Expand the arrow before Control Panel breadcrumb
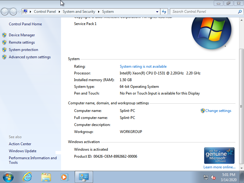The height and width of the screenshot is (183, 244). pos(30,12)
